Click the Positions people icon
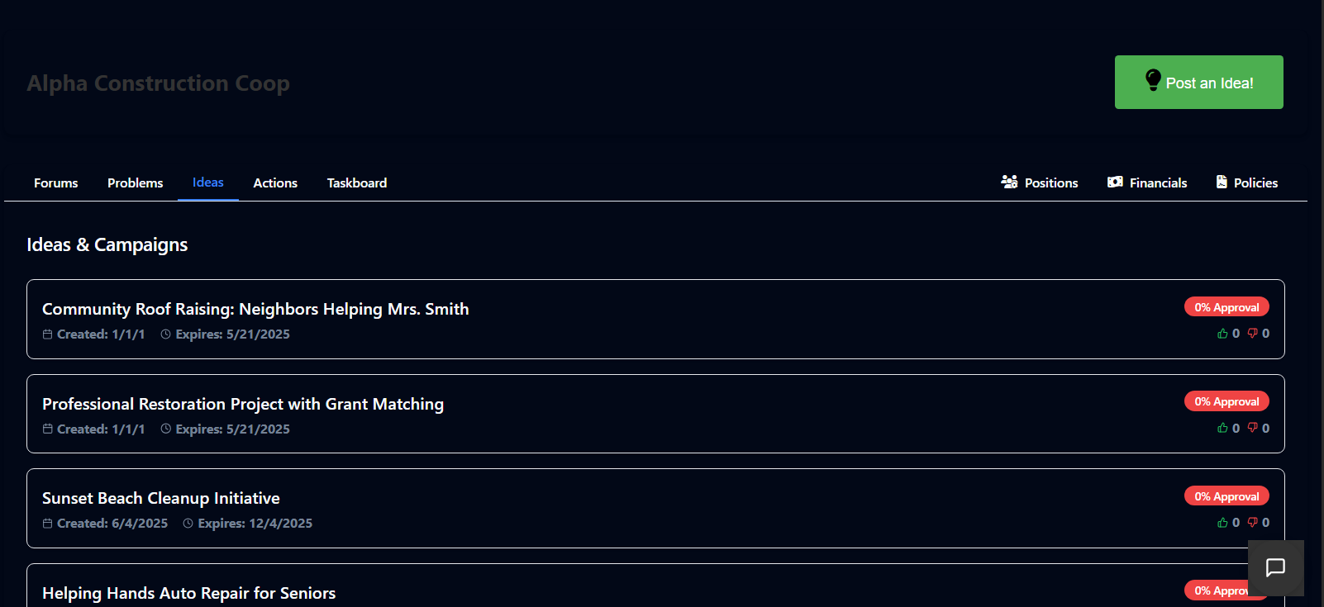Screen dimensions: 1324x607 tap(1009, 182)
